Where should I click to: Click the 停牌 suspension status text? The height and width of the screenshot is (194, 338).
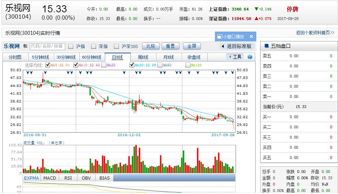pos(292,9)
